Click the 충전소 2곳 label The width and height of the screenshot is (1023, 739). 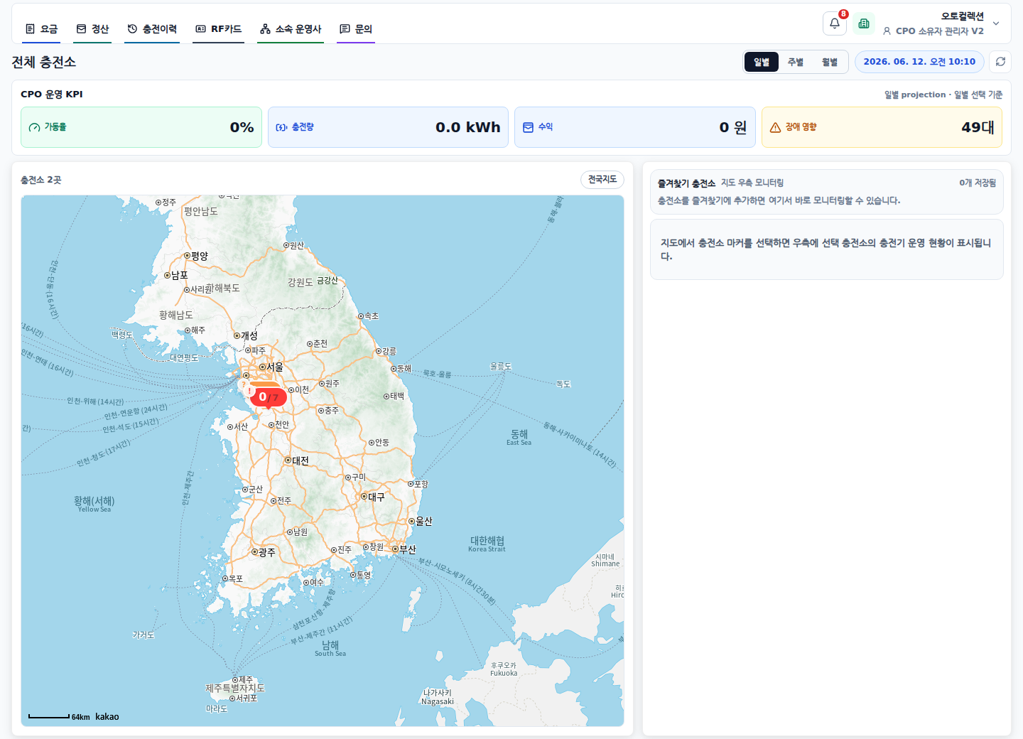point(41,180)
